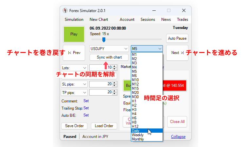Decrease TP pips with down arrow
Screen dimensions: 245x147
point(114,94)
